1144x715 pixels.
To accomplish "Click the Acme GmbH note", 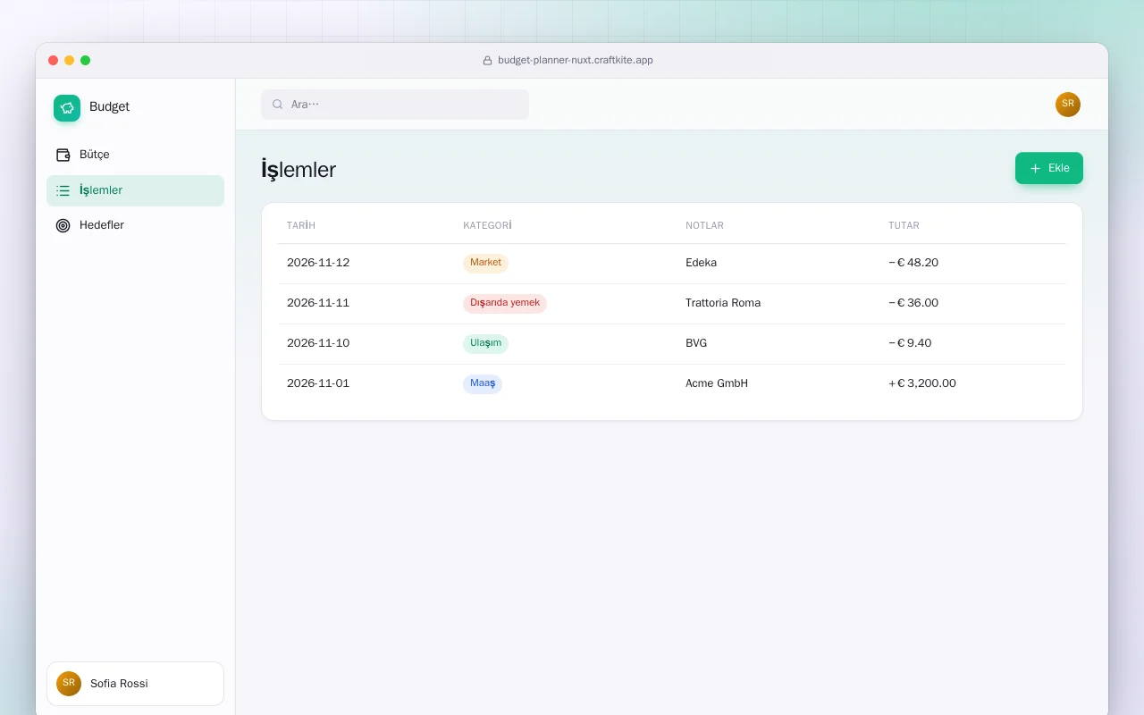I will (717, 383).
